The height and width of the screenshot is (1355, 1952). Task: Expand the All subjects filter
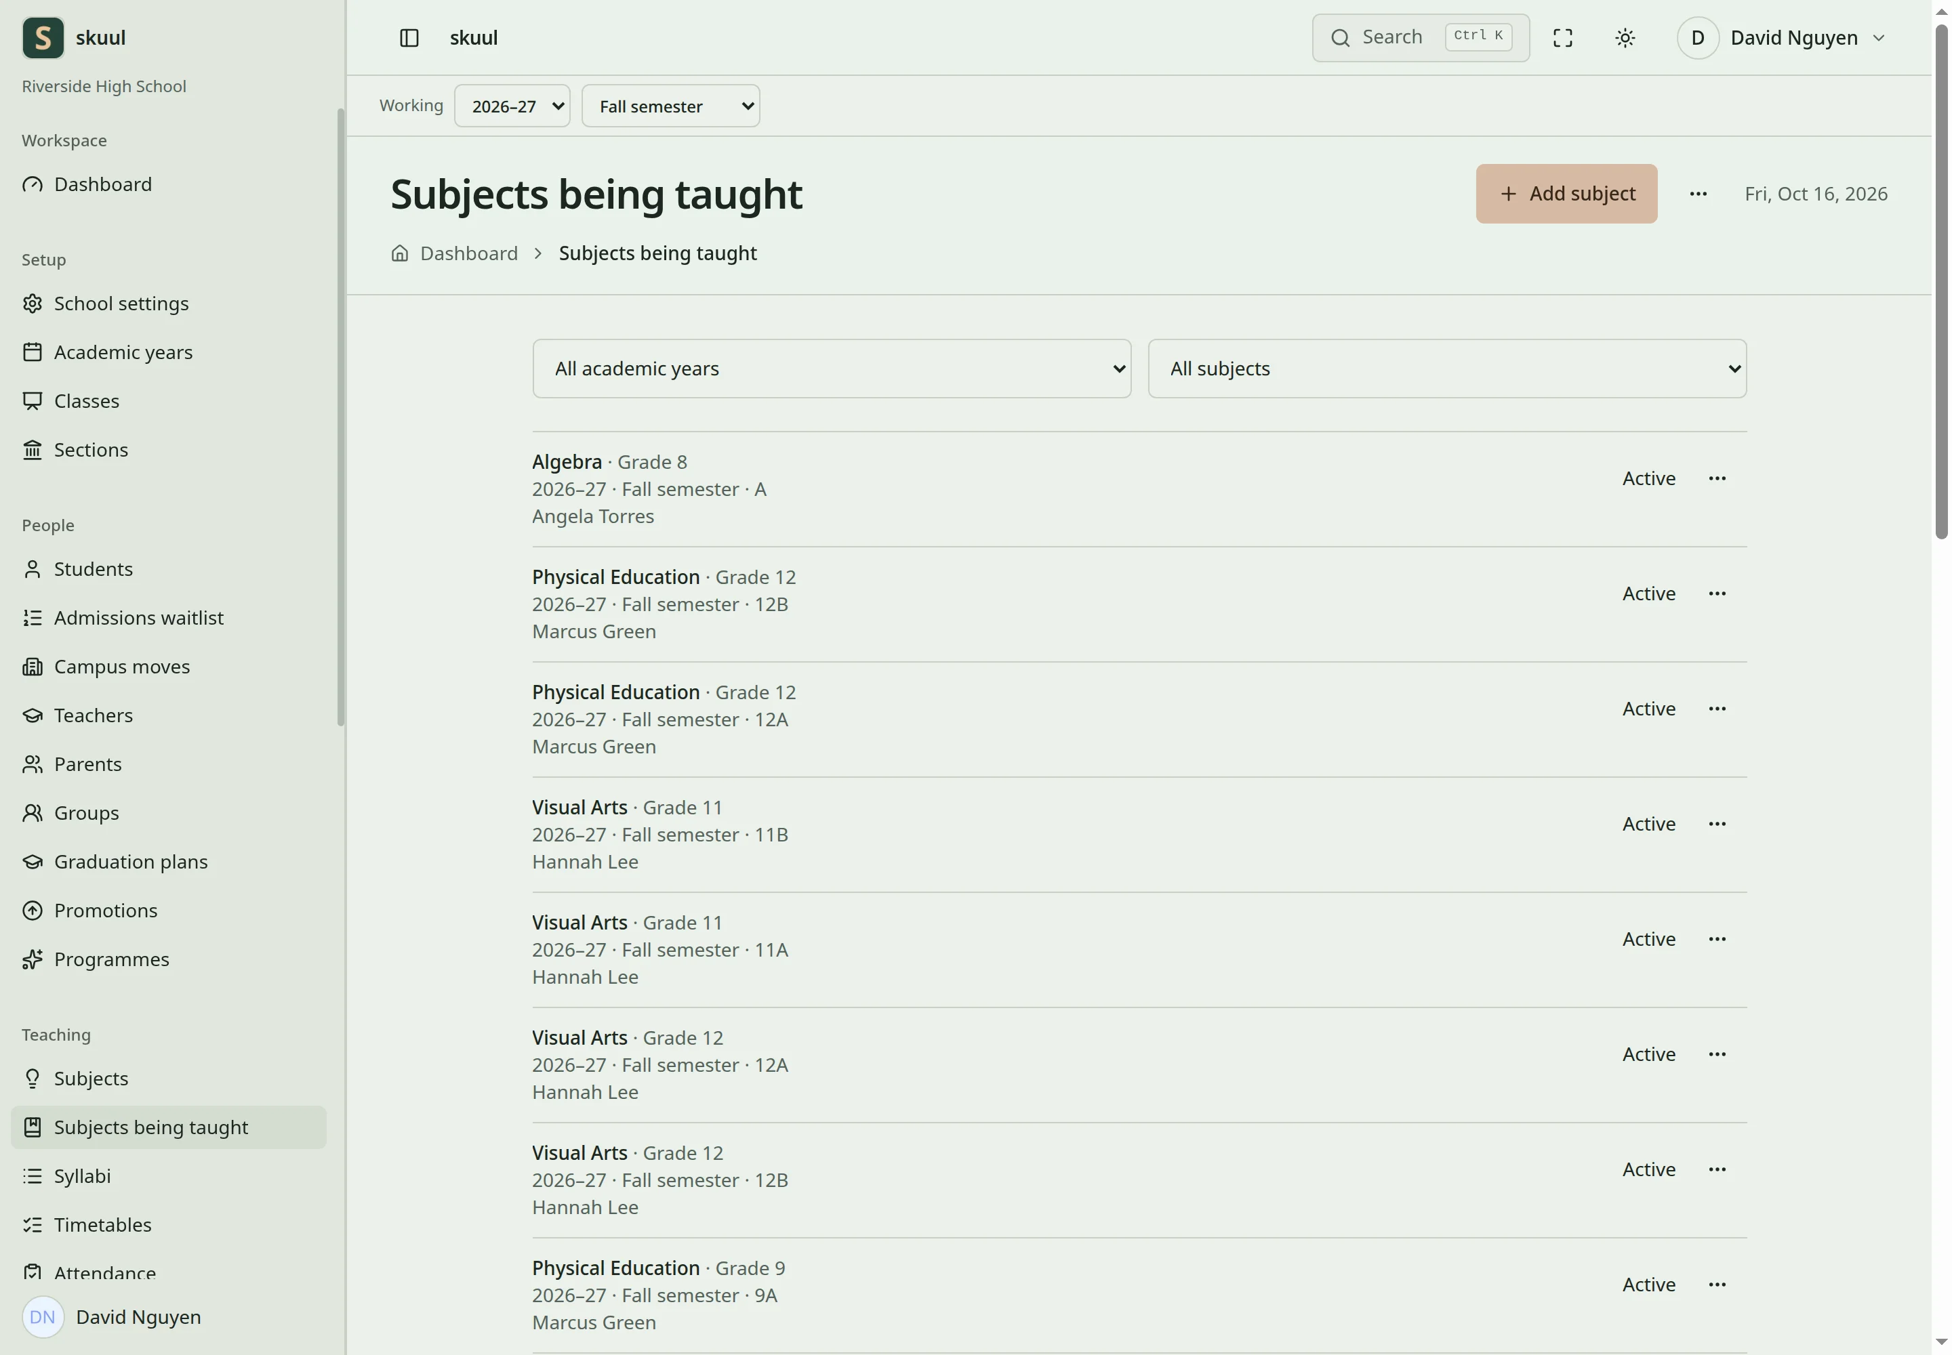click(x=1446, y=369)
